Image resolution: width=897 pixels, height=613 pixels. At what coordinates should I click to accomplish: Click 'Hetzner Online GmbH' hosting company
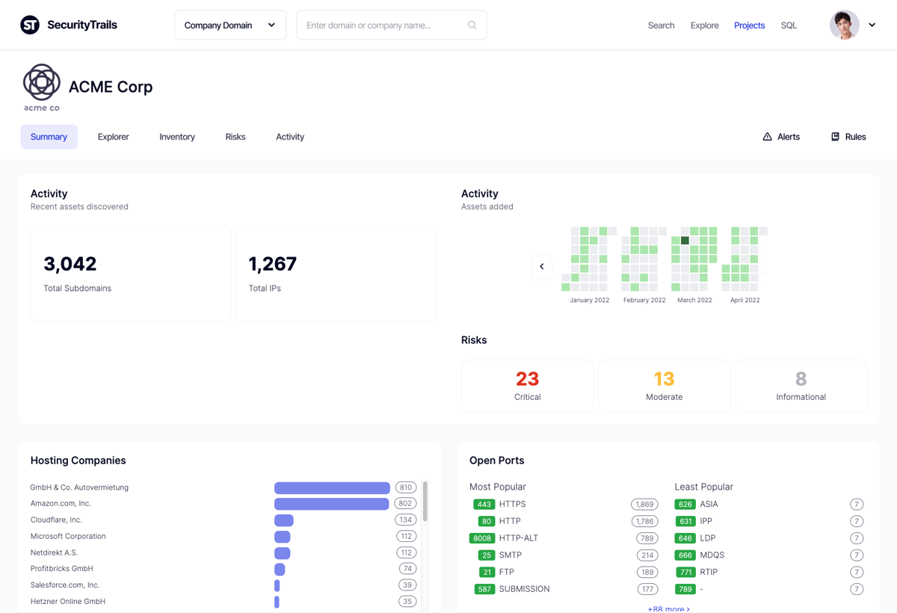pos(68,601)
